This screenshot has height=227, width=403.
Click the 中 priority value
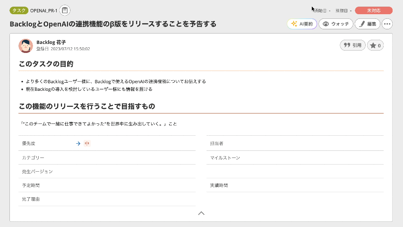point(87,143)
